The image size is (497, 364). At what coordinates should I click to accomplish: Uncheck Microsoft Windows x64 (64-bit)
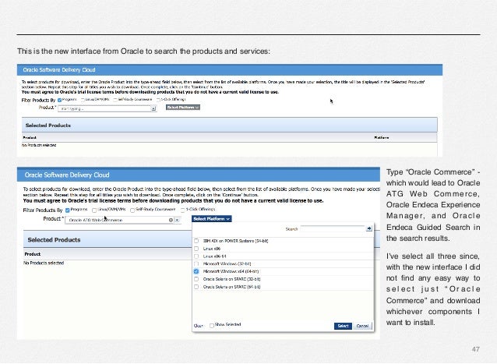click(196, 271)
